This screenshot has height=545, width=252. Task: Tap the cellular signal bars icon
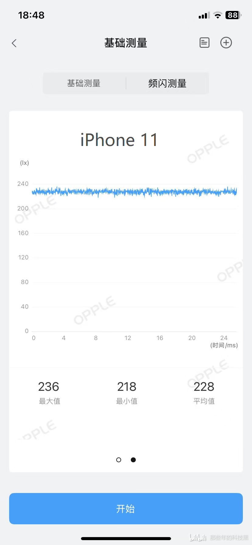click(204, 16)
